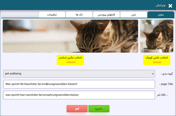Screen dimensions: 176x116
Task: Choose small image with انتخاب عکس کوچک button
Action: click(157, 60)
